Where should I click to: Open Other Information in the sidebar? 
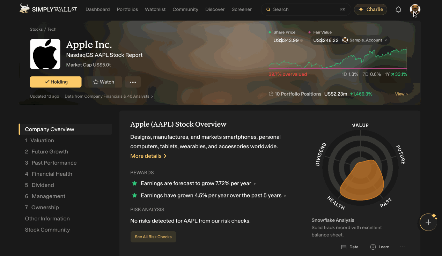[x=47, y=219]
